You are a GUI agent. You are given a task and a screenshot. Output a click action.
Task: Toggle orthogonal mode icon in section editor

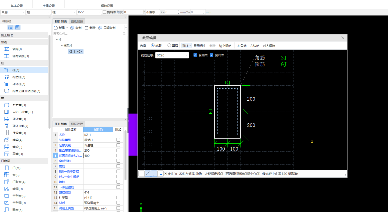141,174
